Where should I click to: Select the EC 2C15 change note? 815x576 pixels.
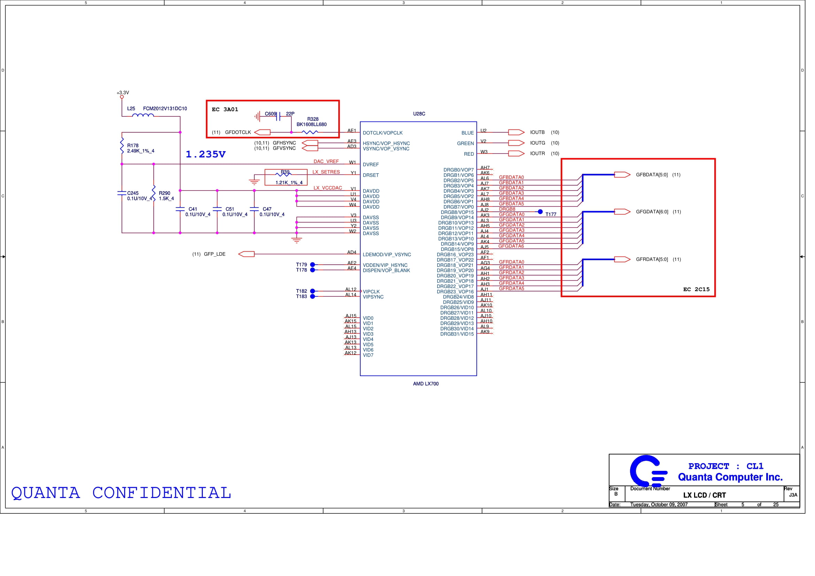coord(697,290)
